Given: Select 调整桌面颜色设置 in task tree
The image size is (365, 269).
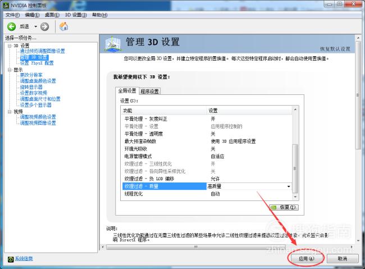Looking at the screenshot, I should click(38, 81).
